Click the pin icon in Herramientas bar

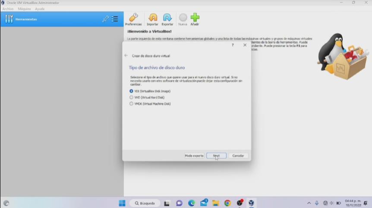pyautogui.click(x=105, y=19)
